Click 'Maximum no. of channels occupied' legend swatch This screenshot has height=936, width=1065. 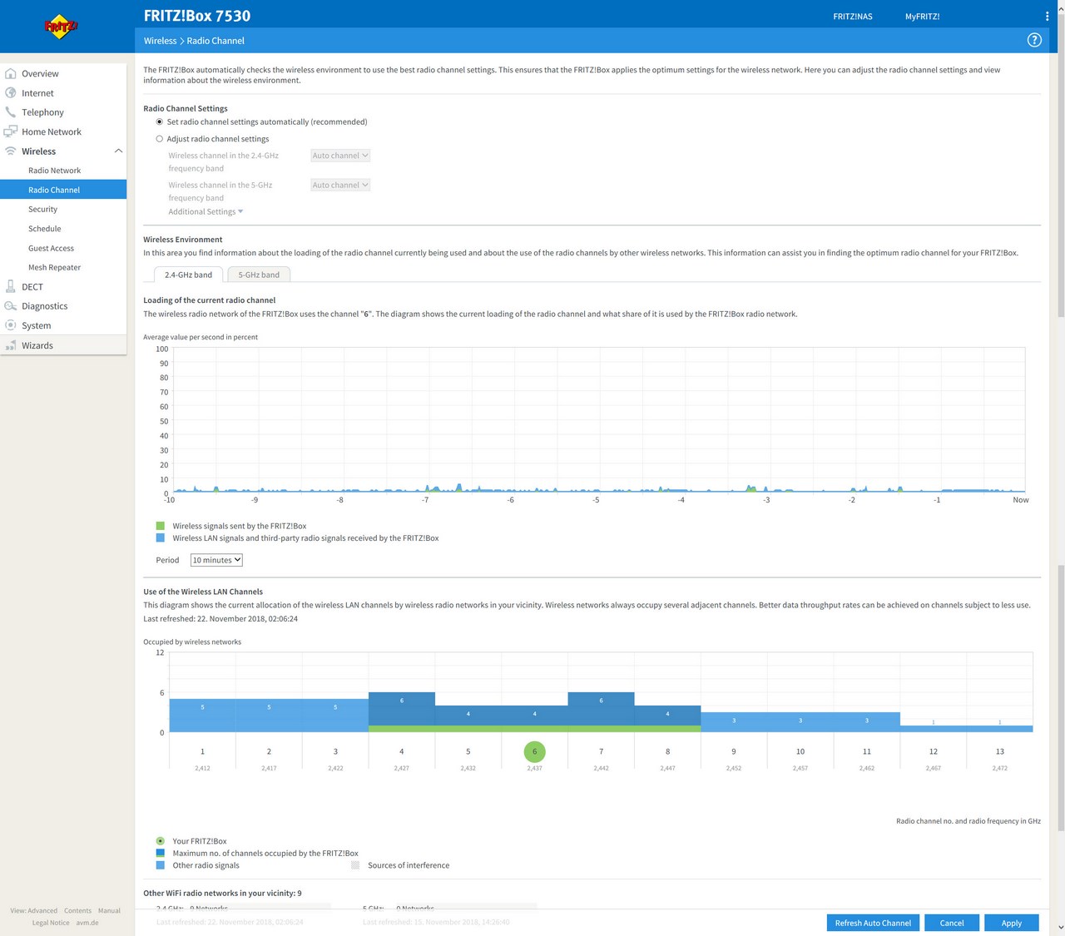[161, 853]
